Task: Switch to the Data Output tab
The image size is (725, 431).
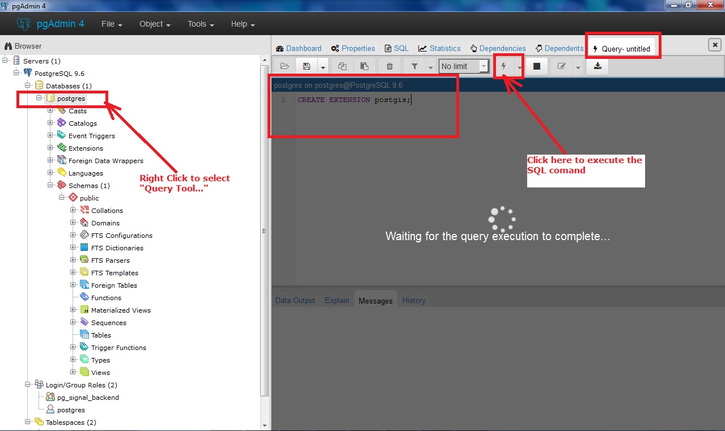Action: coord(295,300)
